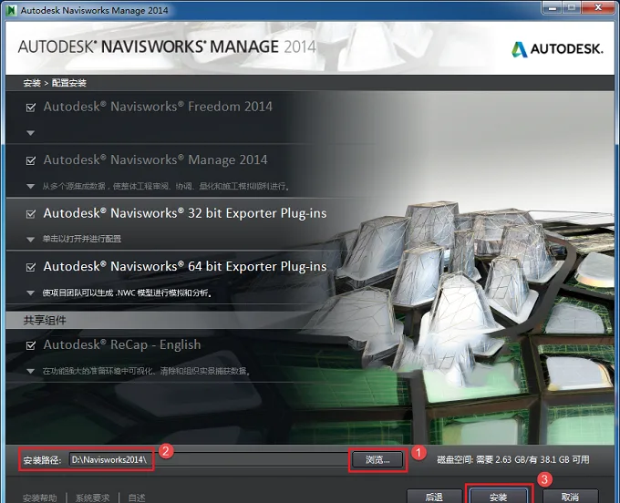
Task: Click the Autodesk logo in header
Action: click(x=557, y=49)
